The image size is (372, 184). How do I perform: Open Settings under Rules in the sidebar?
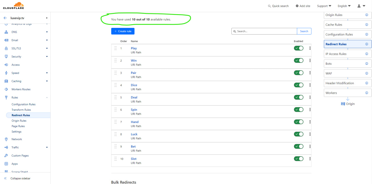pos(17,132)
